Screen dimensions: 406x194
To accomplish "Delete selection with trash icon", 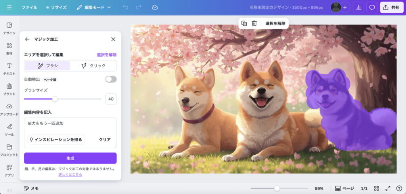I will (x=254, y=23).
